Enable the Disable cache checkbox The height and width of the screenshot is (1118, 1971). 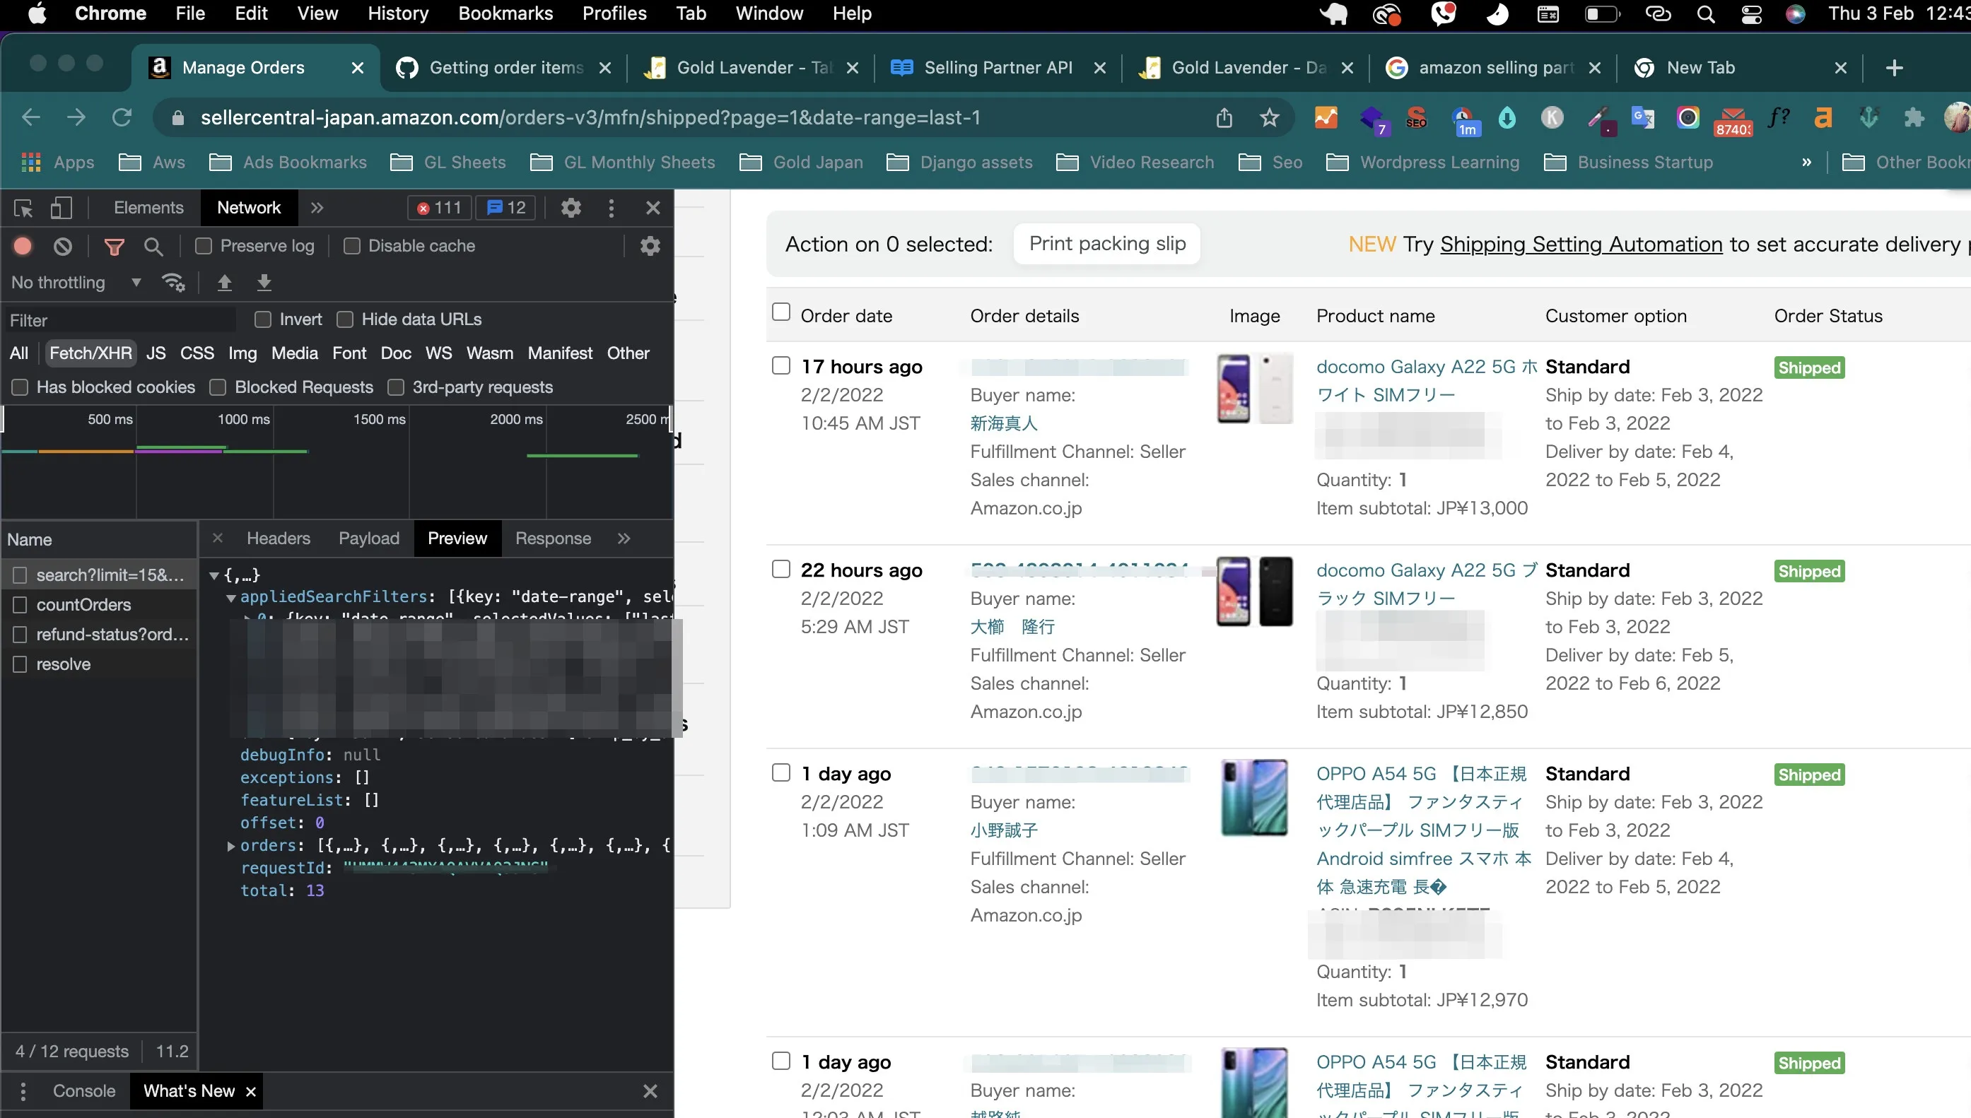tap(352, 246)
